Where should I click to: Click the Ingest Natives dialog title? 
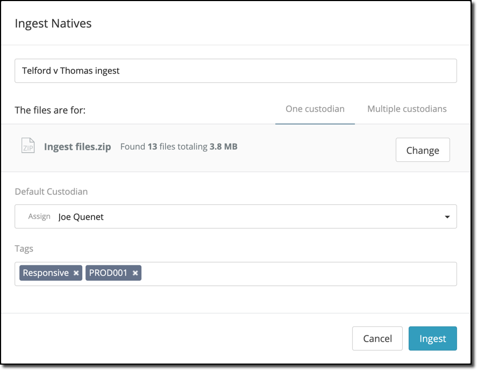53,24
